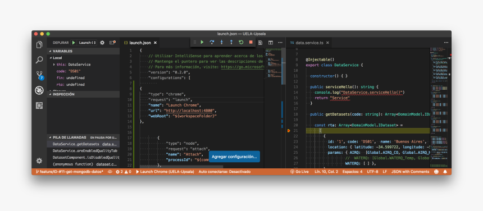
Task: Select the rta: undefined variable
Action: 83,85
